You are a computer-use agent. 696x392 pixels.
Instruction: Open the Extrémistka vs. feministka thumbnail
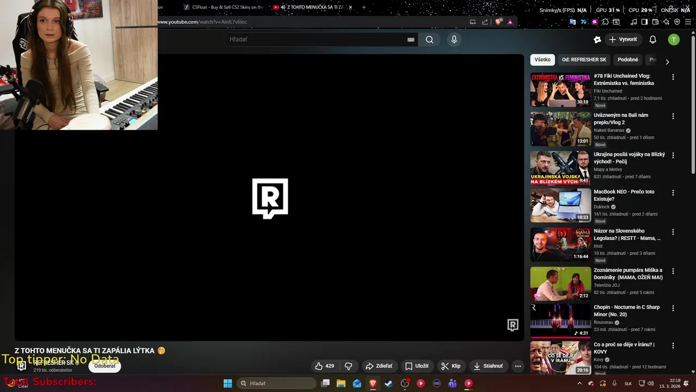pyautogui.click(x=561, y=90)
